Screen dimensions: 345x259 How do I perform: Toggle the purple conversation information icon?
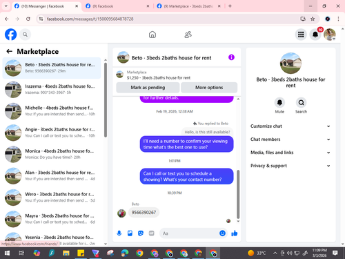(231, 57)
